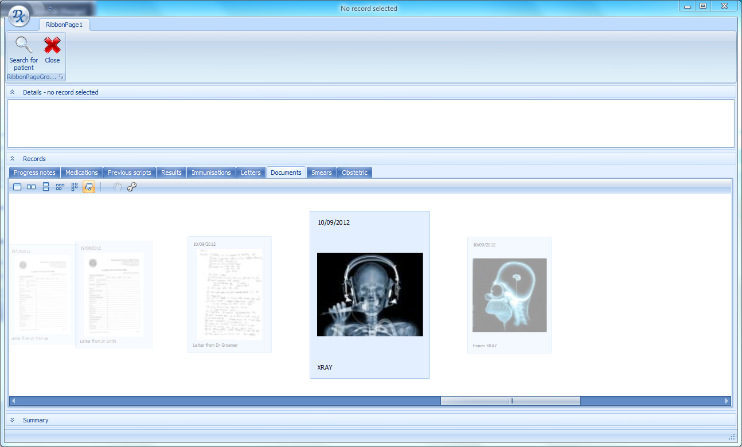Select the small thumbnails view icon
This screenshot has height=447, width=742.
coord(60,186)
